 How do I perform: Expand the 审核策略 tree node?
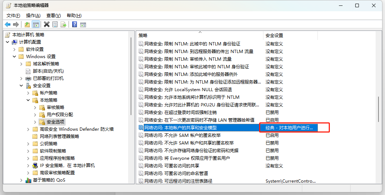click(35, 107)
